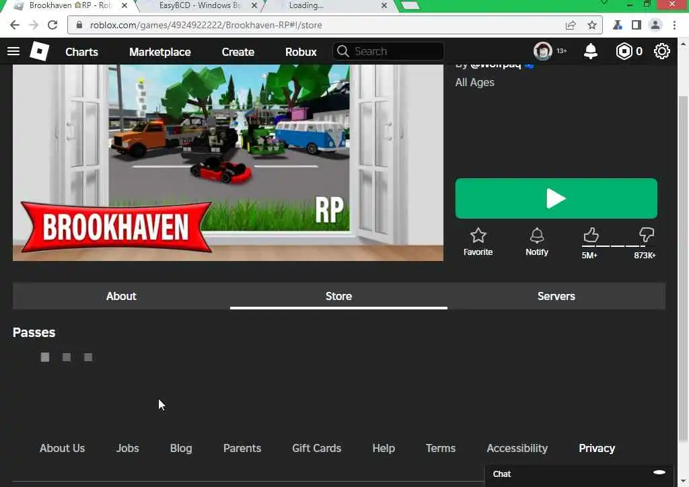Start the game with green Play button
This screenshot has height=487, width=689.
pyautogui.click(x=556, y=198)
